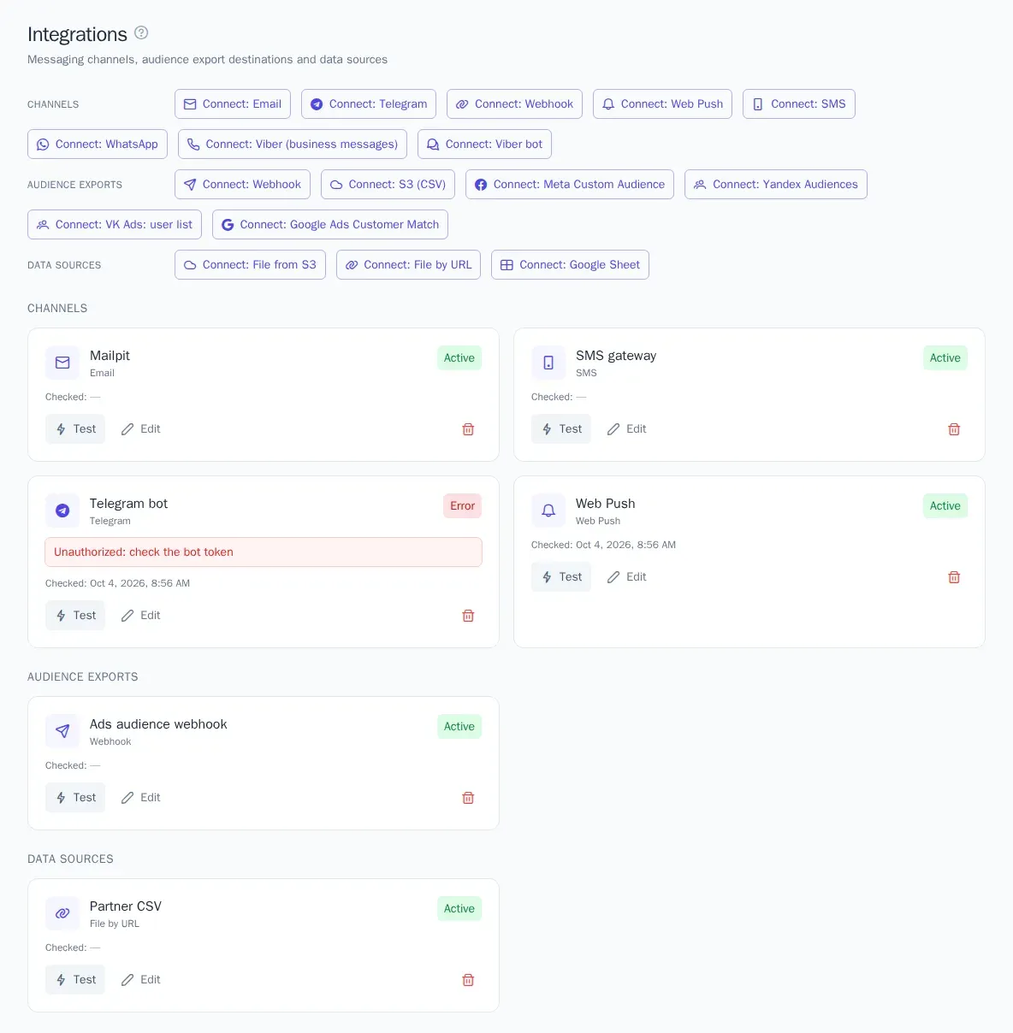
Task: Test the Telegram bot channel
Action: coord(75,616)
